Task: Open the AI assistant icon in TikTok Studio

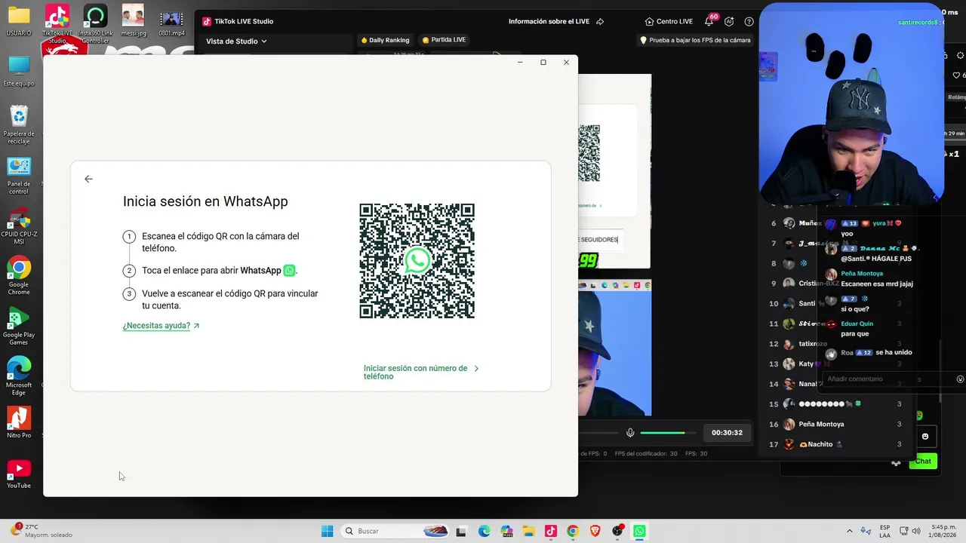Action: 729,22
